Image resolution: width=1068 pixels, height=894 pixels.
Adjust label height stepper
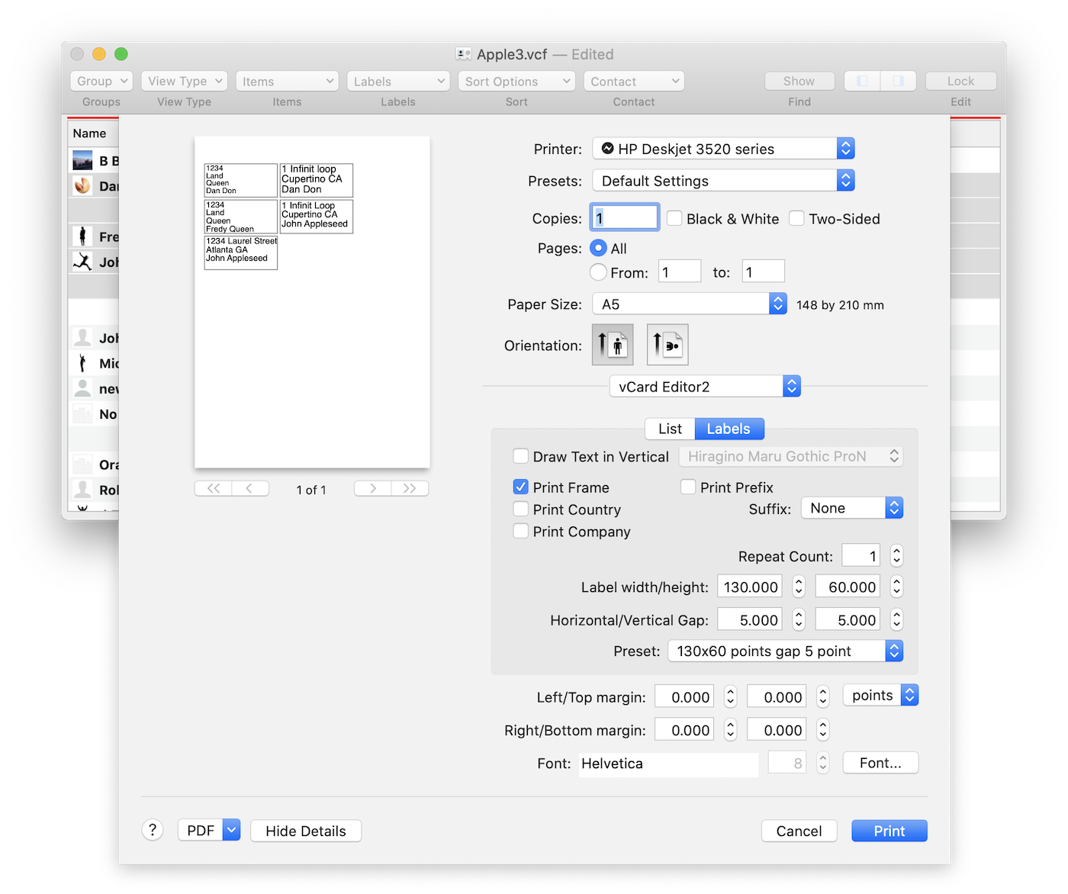pos(897,587)
